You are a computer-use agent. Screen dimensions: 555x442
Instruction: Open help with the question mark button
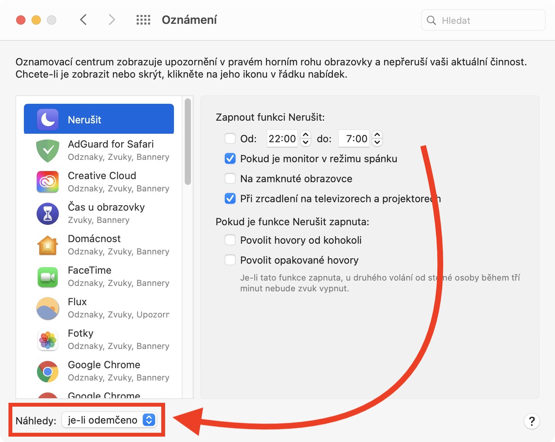pyautogui.click(x=532, y=421)
